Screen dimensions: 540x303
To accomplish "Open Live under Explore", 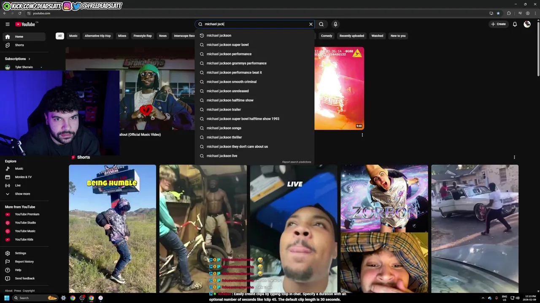I will 24,186.
